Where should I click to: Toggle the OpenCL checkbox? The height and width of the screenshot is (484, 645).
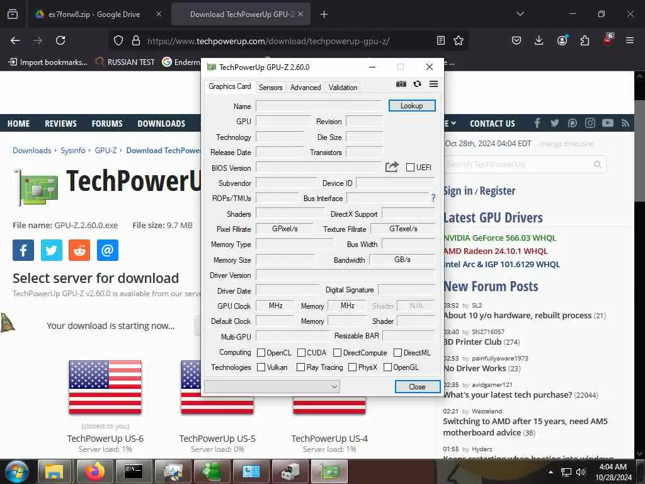[261, 353]
